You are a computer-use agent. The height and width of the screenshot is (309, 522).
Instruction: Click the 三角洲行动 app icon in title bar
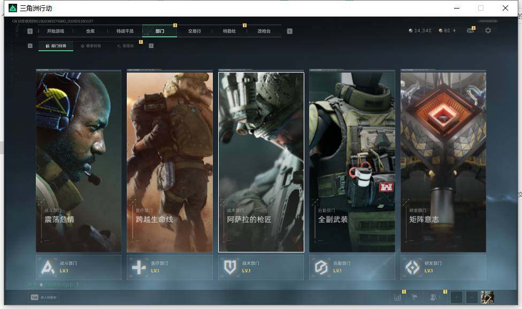[x=13, y=8]
